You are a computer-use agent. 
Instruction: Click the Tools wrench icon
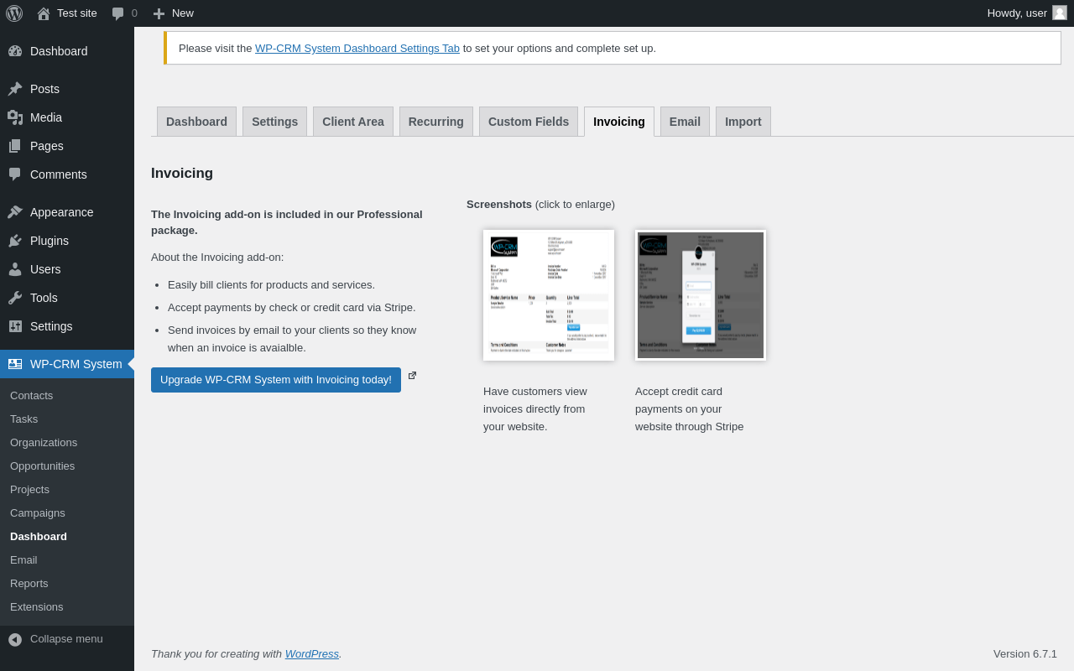15,298
